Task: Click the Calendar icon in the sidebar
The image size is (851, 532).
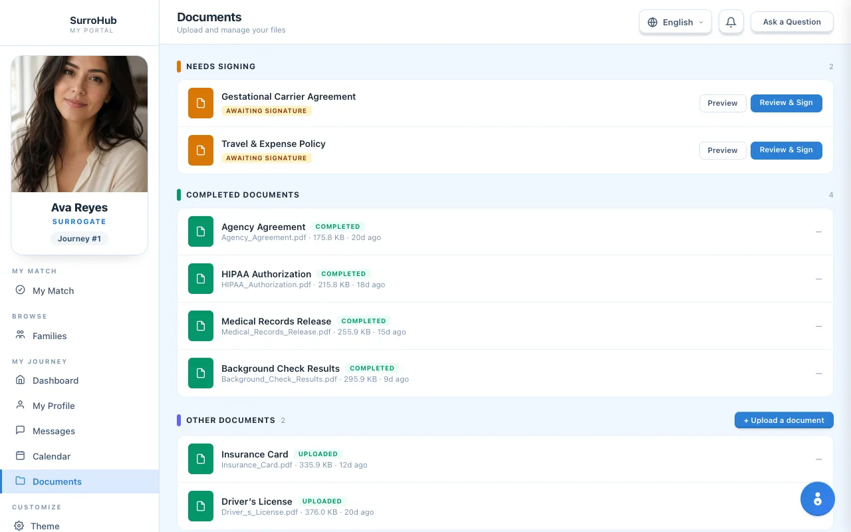Action: (20, 456)
